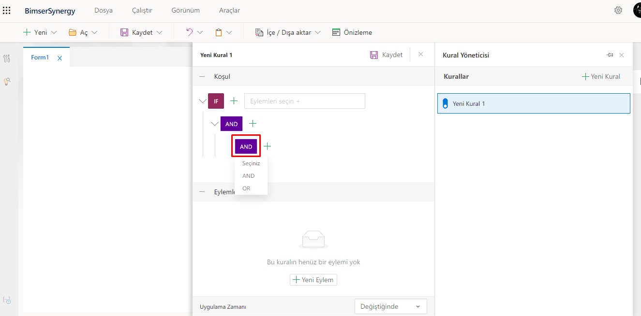Screen dimensions: 641x316
Task: Click the lightbulb icon in left sidebar
Action: [7, 82]
